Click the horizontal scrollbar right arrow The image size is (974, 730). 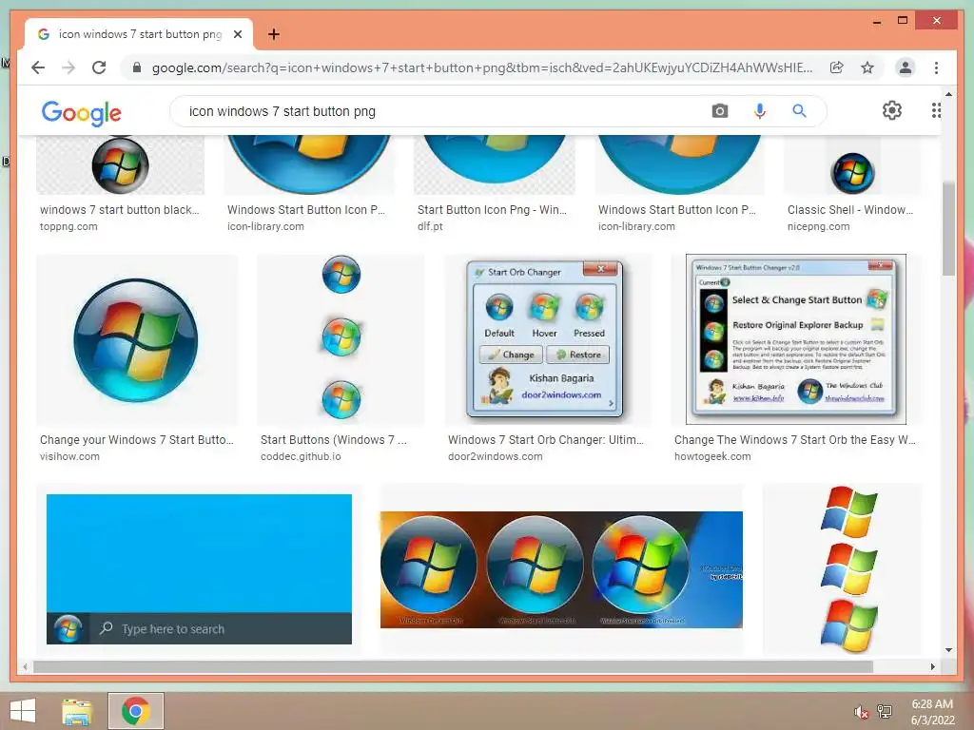pos(932,666)
